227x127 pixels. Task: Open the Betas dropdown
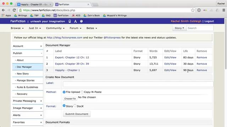point(92,28)
